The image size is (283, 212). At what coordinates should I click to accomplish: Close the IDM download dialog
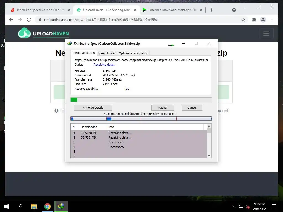pyautogui.click(x=209, y=43)
